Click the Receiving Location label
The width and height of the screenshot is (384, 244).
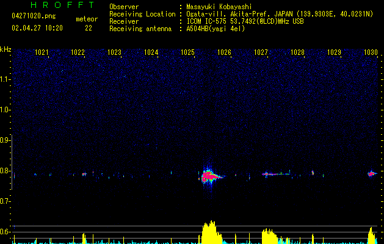142,14
